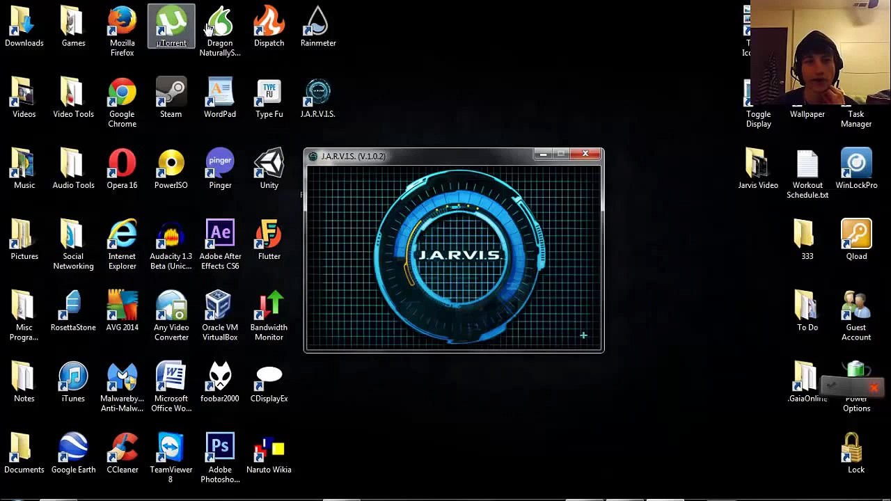
Task: Select the Type Fu icon
Action: 269,97
